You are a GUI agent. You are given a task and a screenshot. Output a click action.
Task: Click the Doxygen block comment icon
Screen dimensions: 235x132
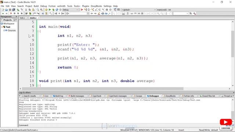[35, 14]
